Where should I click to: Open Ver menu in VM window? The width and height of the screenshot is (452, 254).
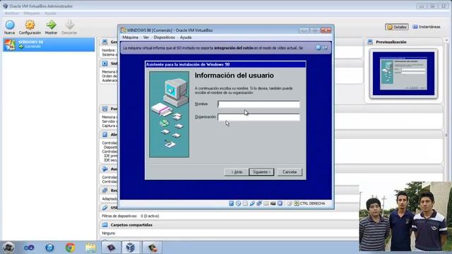pyautogui.click(x=146, y=37)
